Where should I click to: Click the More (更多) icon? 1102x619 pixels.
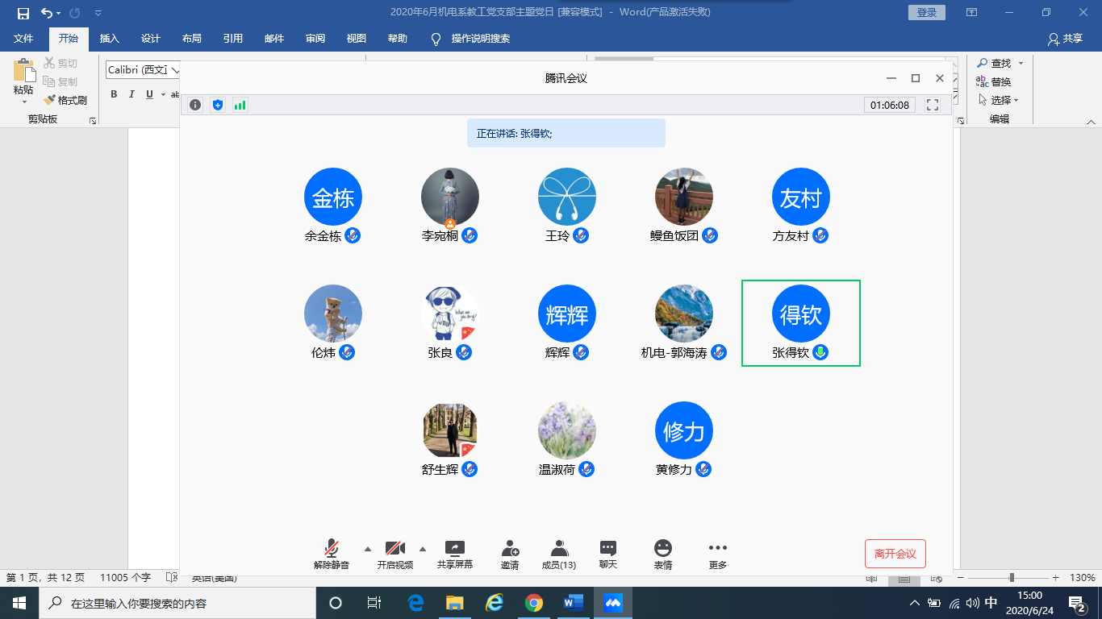[717, 548]
